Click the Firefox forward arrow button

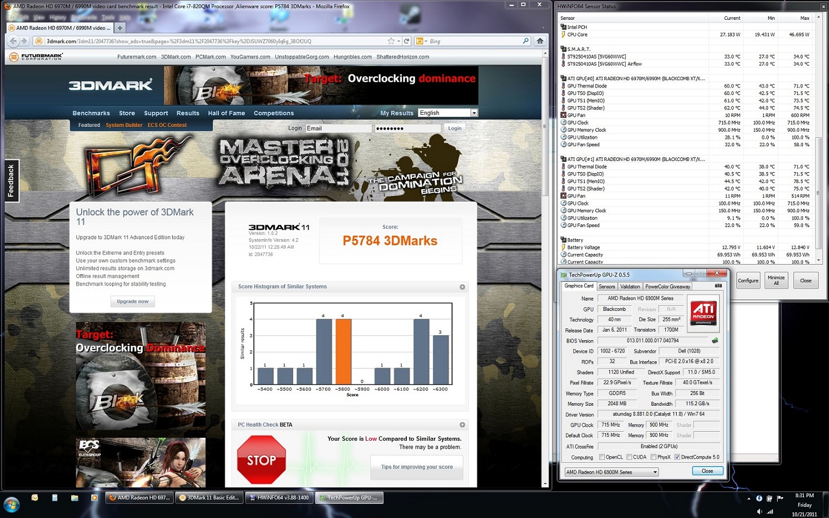[x=24, y=41]
